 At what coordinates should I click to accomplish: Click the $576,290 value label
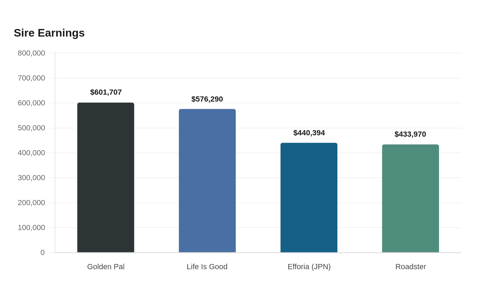coord(207,99)
